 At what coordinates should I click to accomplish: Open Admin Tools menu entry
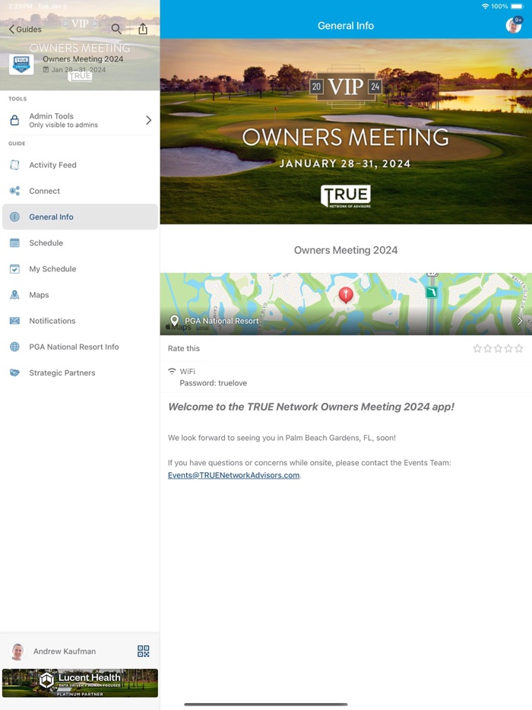80,120
